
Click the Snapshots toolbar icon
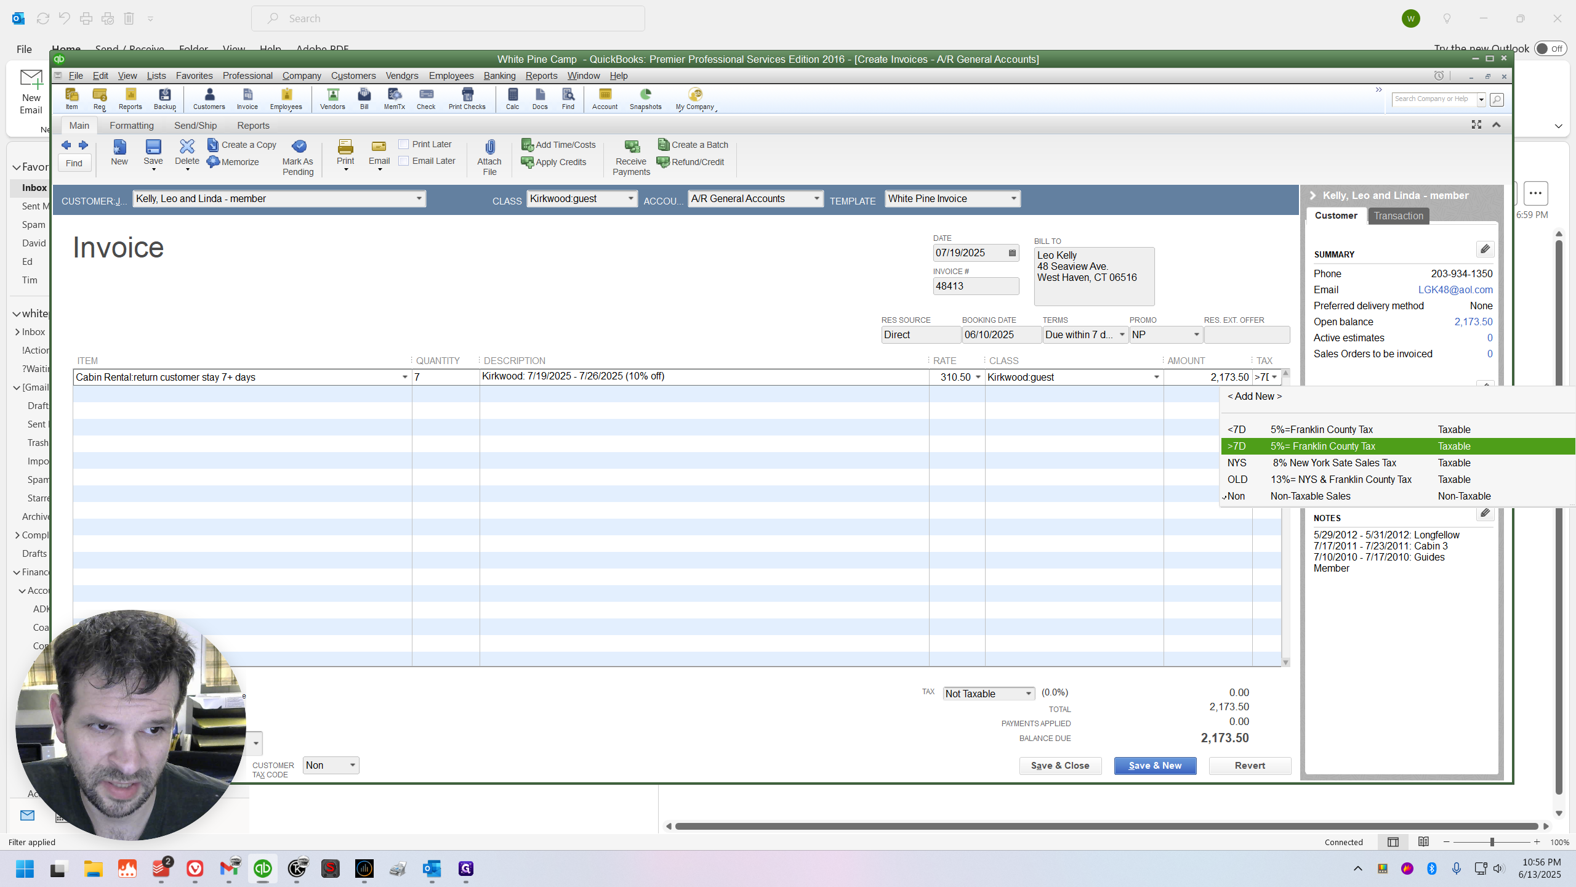coord(646,99)
